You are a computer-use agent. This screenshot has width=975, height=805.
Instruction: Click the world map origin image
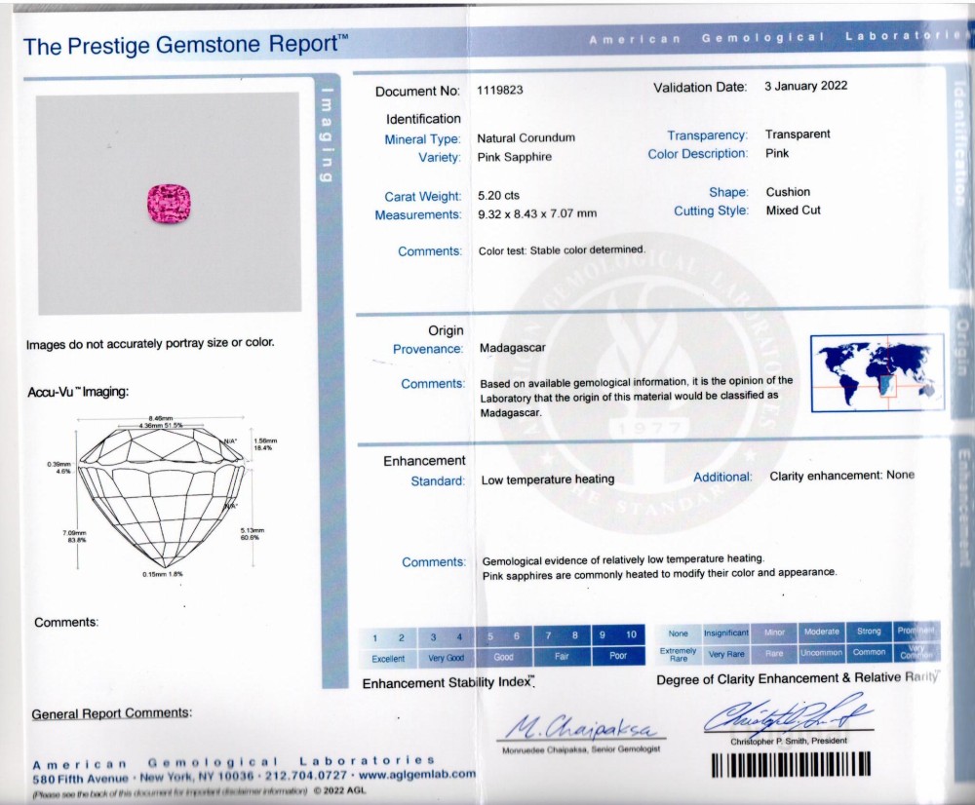click(x=877, y=372)
